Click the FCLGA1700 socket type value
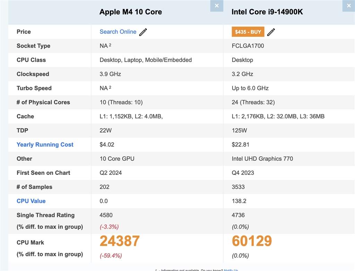Viewport: 355px width, 271px height. point(248,46)
